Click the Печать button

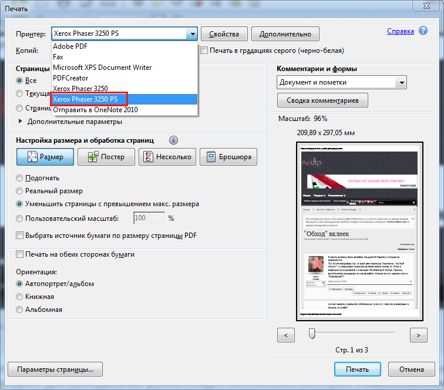click(357, 369)
